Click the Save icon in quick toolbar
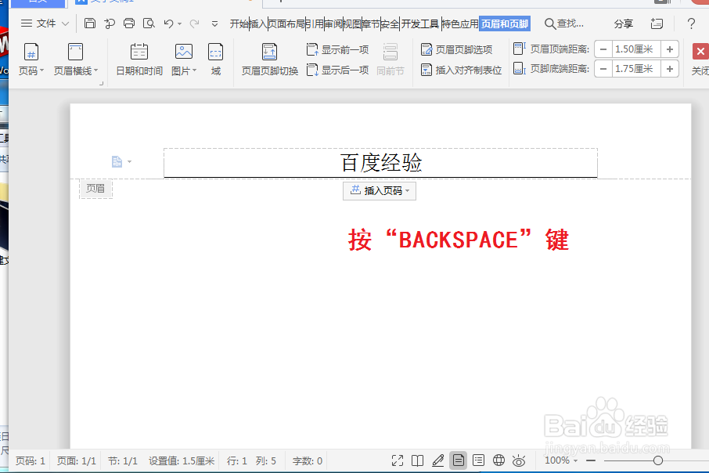709x473 pixels. [x=90, y=23]
